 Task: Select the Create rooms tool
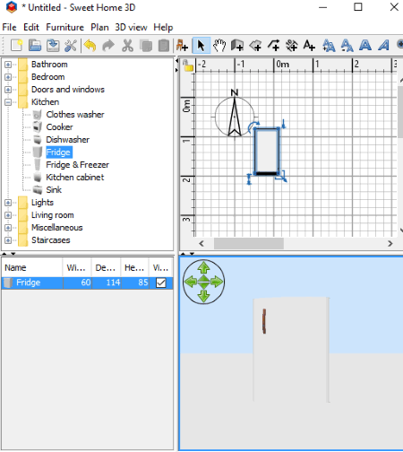(255, 46)
